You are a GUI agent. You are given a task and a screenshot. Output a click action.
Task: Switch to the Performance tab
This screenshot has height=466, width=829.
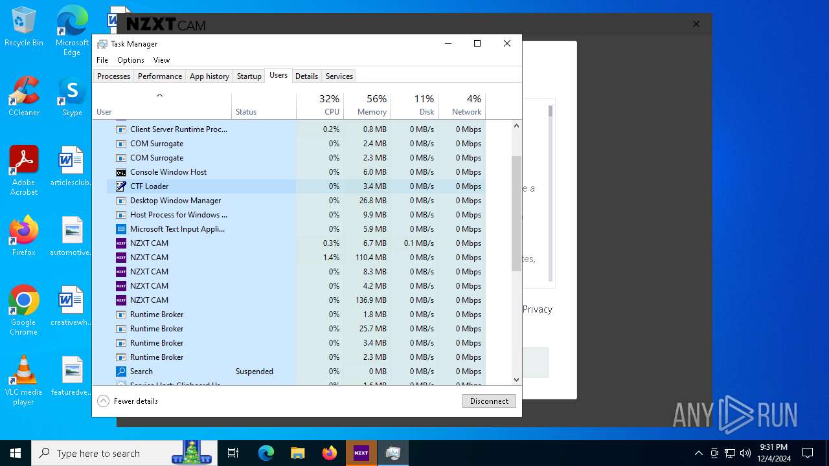160,76
